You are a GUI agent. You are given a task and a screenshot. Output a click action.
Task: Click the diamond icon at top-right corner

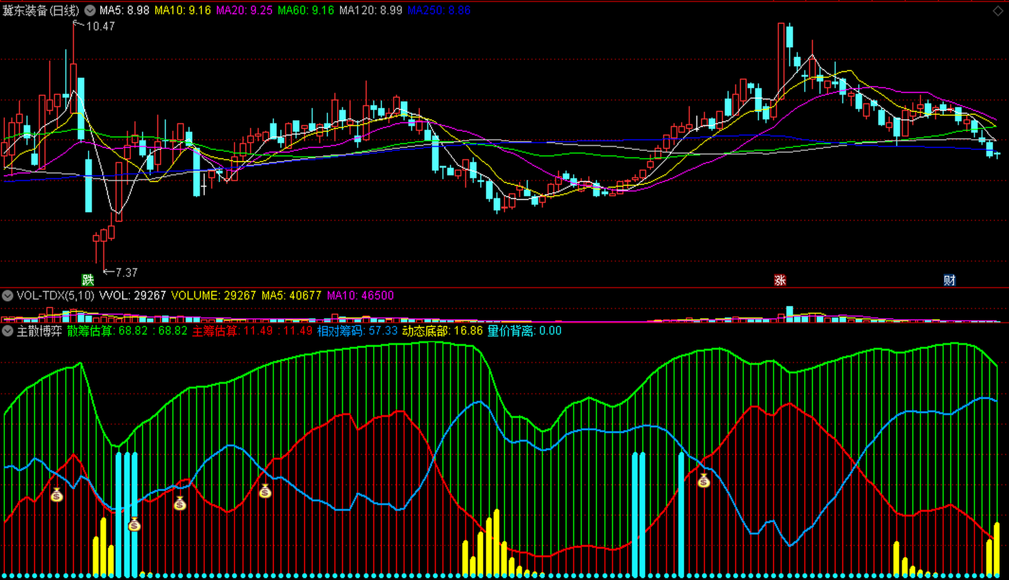pyautogui.click(x=998, y=11)
